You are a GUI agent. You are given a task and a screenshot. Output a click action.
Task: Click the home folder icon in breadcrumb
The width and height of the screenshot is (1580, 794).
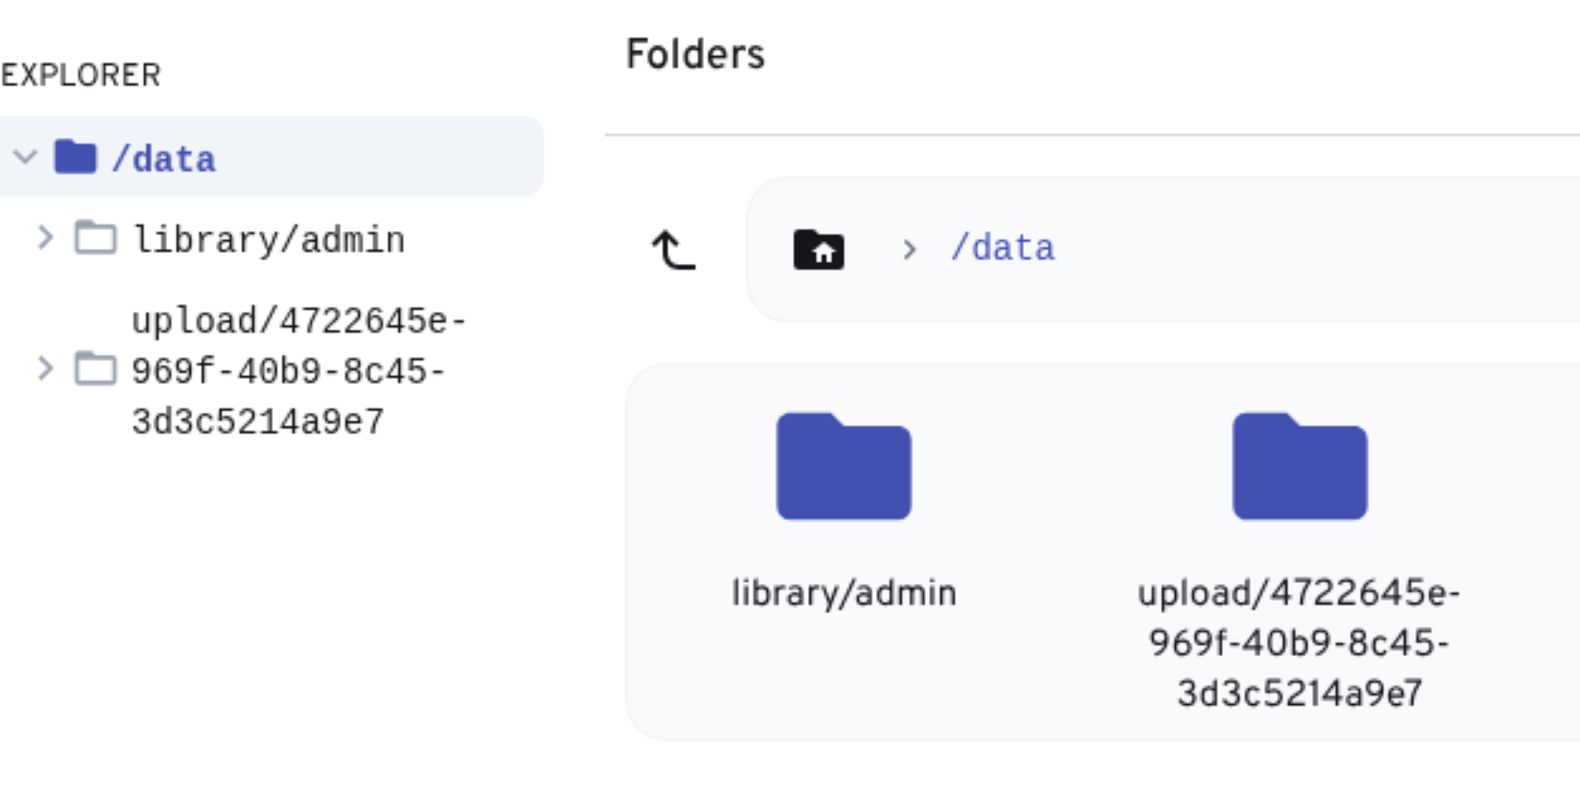(x=819, y=250)
